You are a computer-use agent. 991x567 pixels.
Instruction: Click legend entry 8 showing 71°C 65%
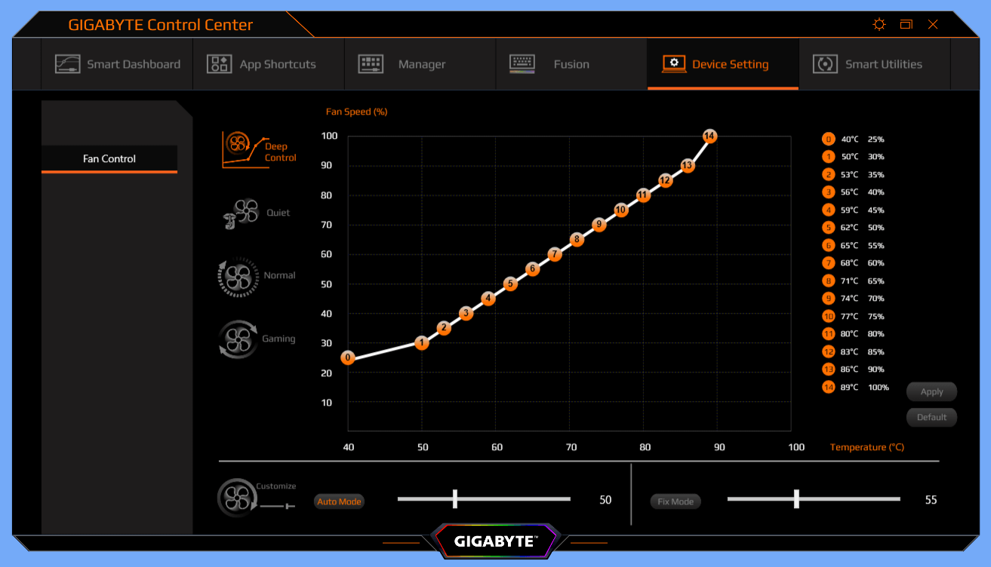(854, 281)
